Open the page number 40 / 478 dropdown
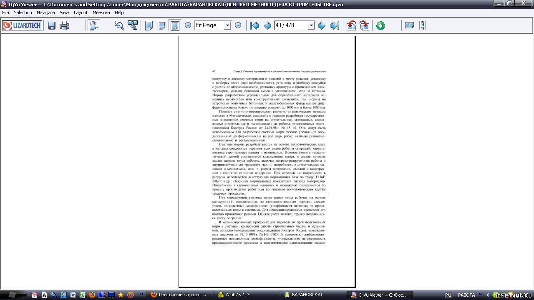The height and width of the screenshot is (300, 534). point(311,25)
